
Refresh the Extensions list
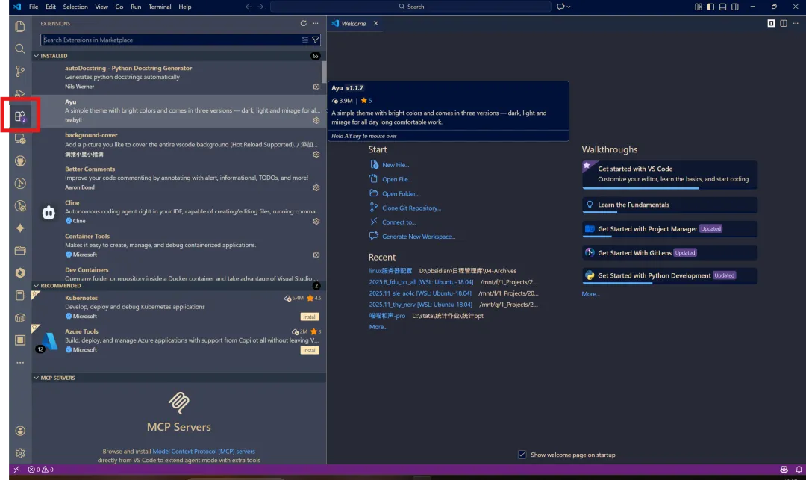coord(303,23)
